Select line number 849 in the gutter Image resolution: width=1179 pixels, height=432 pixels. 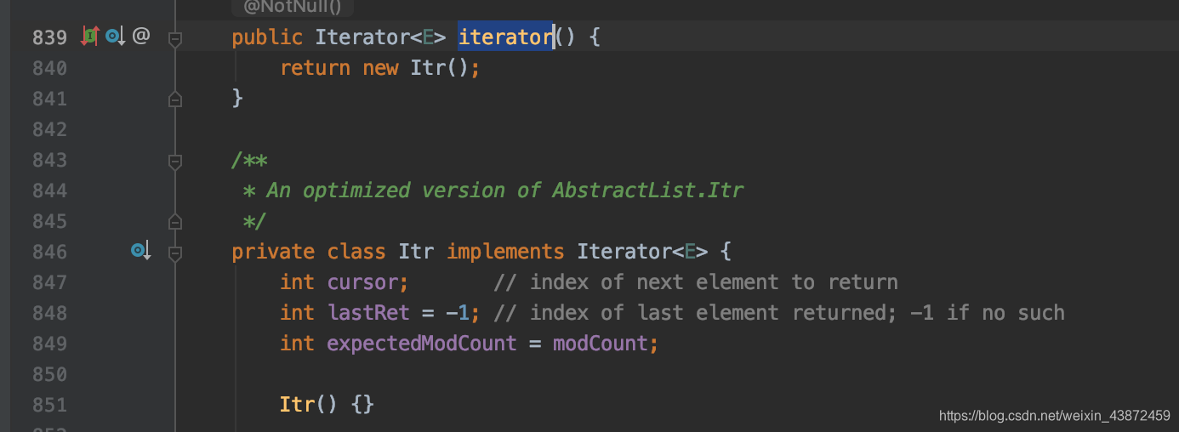pos(49,344)
